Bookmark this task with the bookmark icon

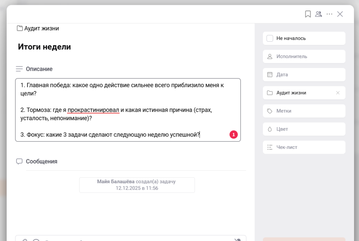click(308, 14)
